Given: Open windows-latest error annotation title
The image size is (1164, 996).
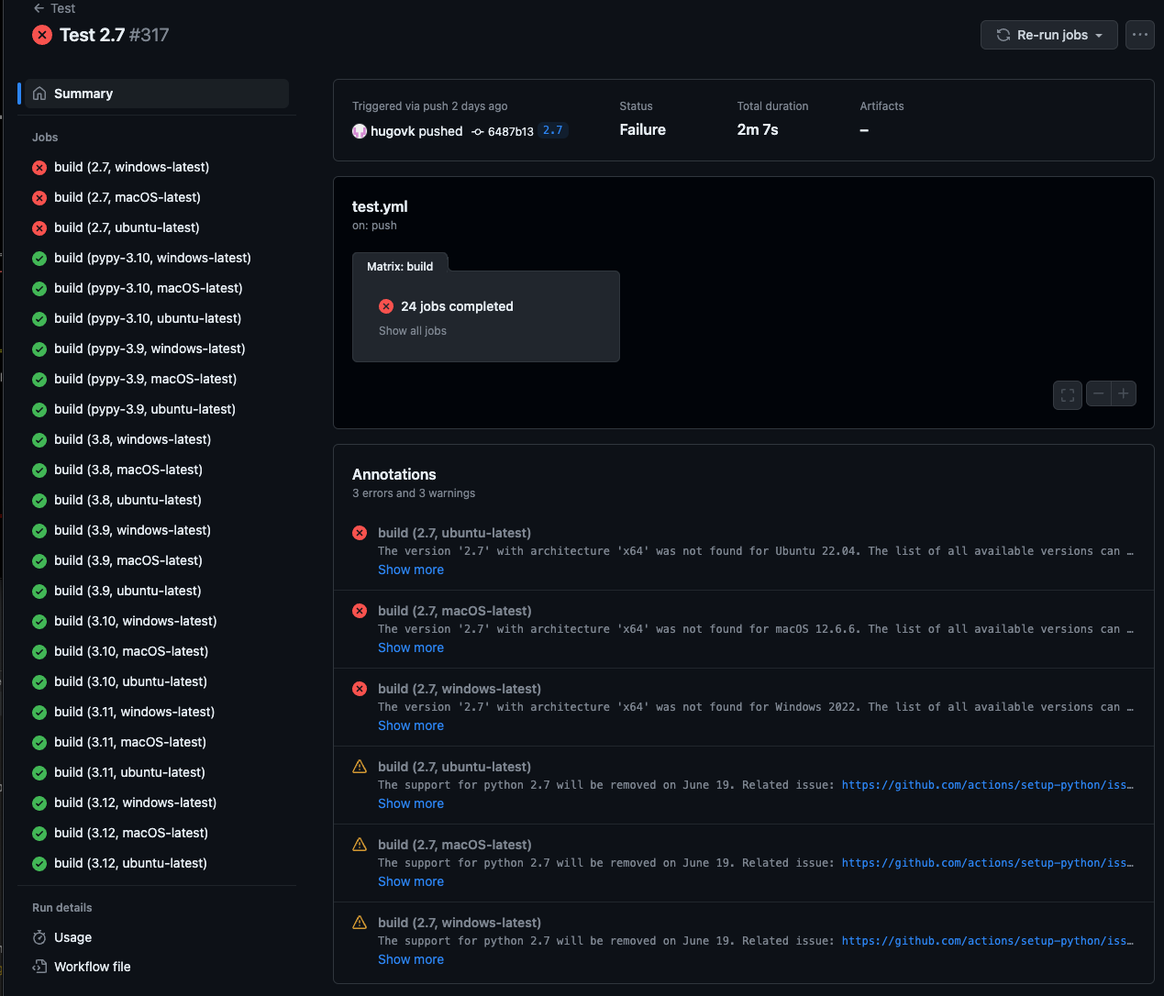Looking at the screenshot, I should 460,689.
